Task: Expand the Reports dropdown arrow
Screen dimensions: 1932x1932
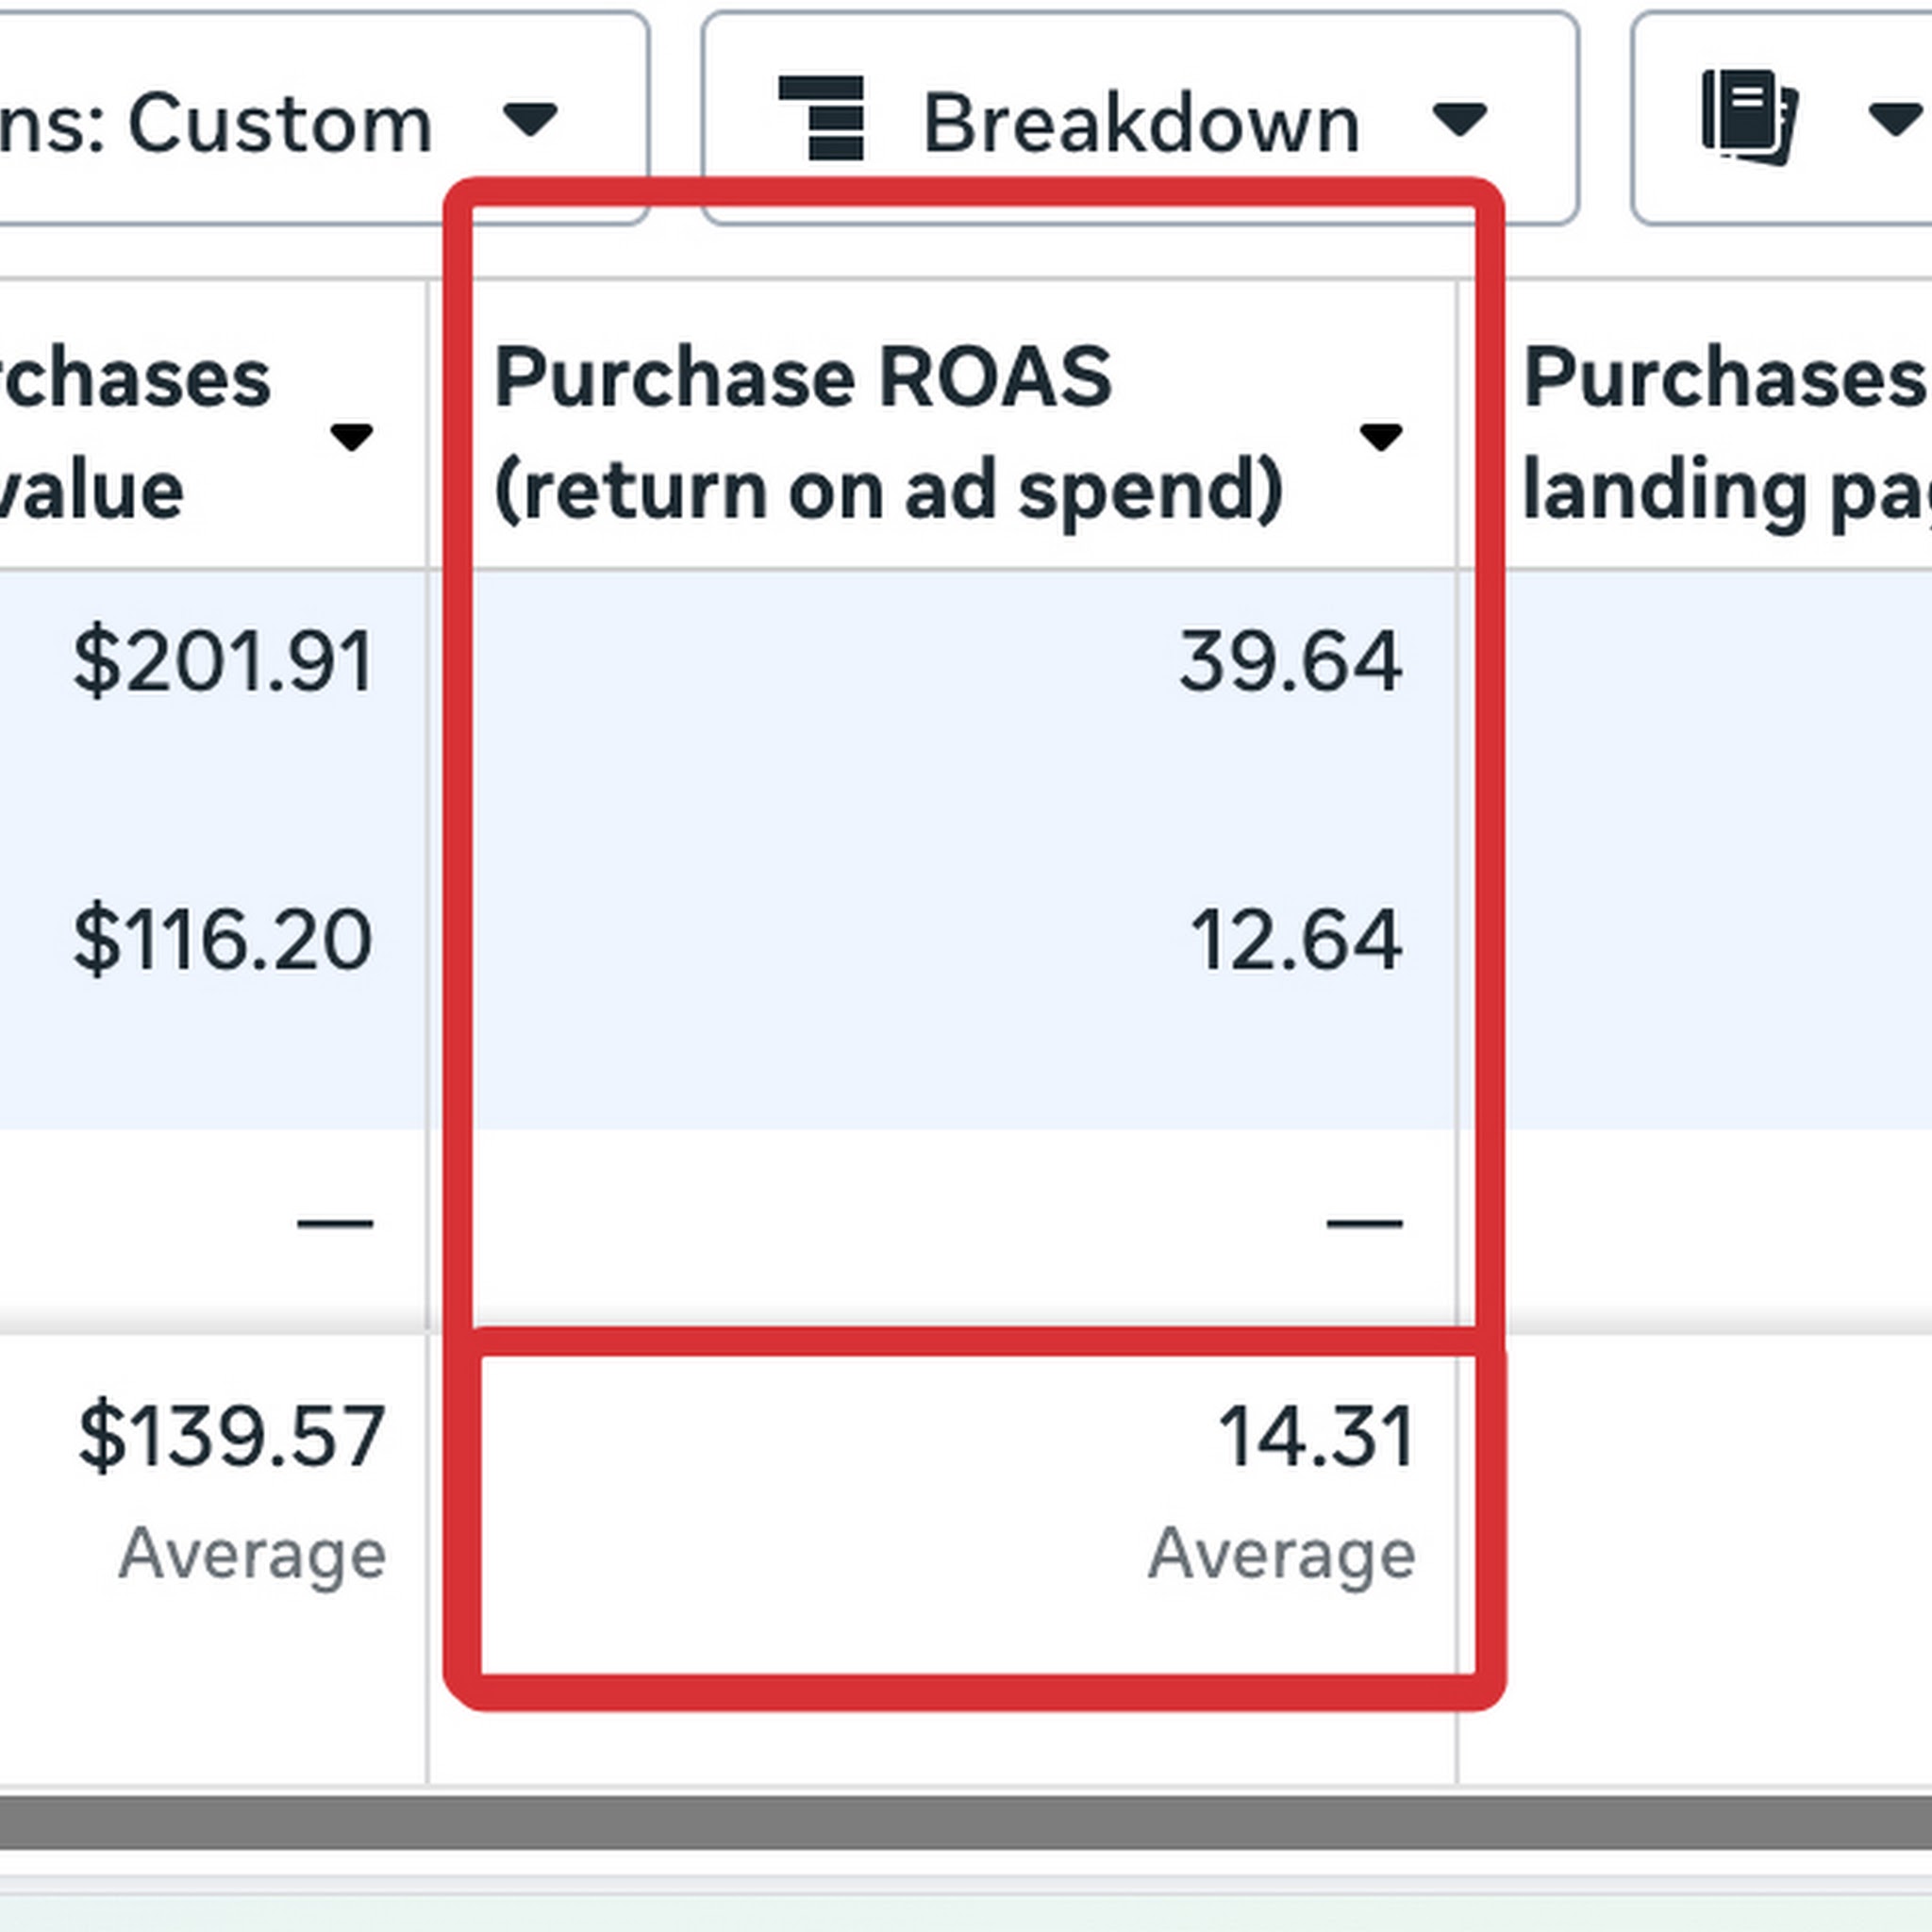Action: pos(1895,119)
